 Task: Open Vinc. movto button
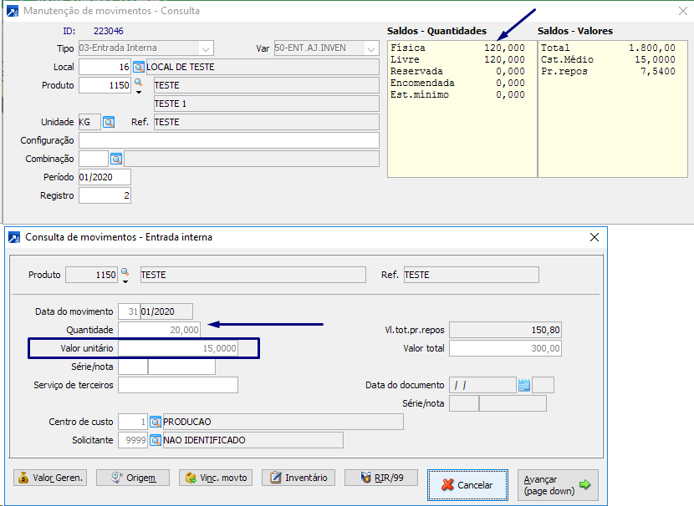click(216, 478)
